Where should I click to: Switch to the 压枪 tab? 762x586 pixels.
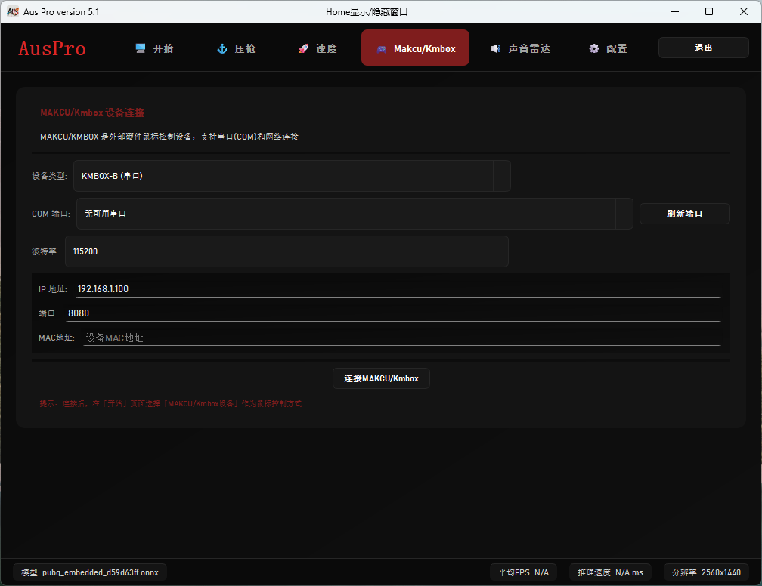coord(236,48)
